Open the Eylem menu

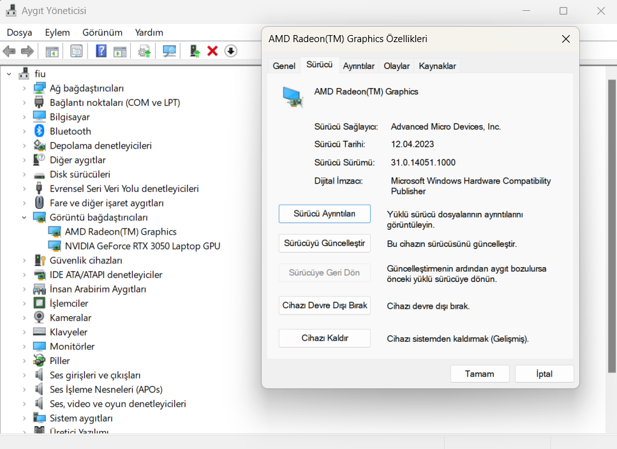[57, 33]
